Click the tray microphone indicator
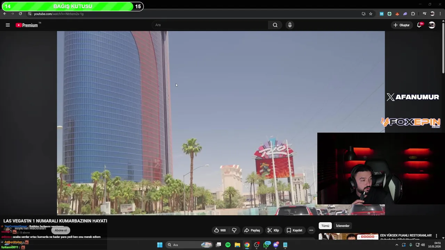 coord(411,245)
